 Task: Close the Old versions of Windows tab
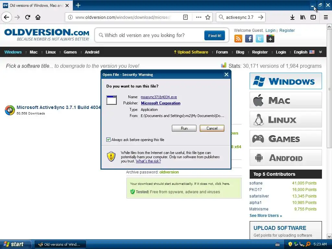[x=67, y=6]
